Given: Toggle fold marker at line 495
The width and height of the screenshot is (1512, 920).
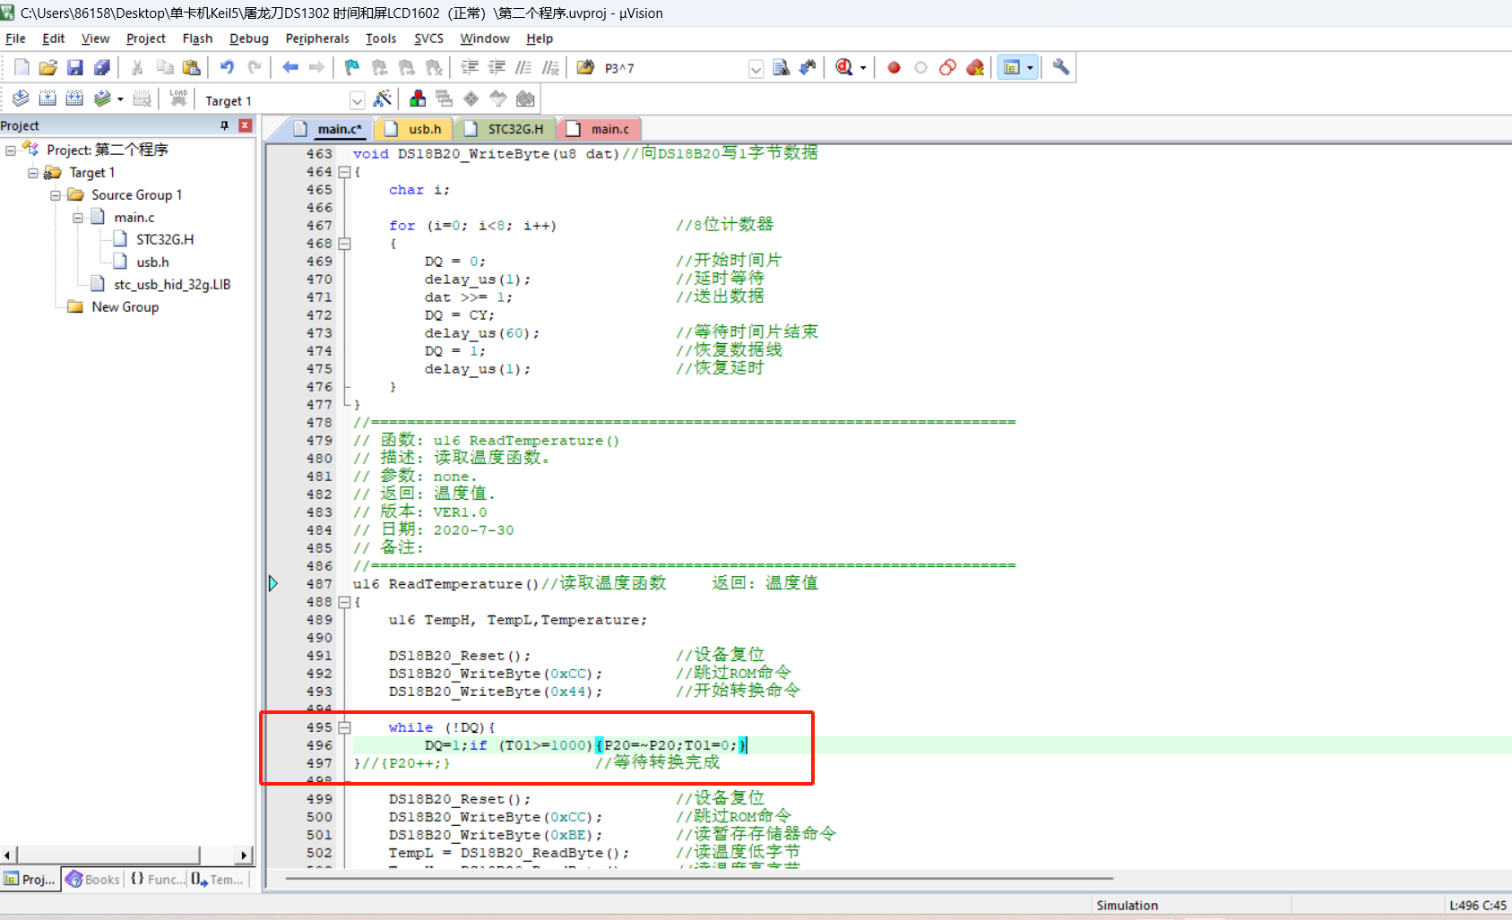Looking at the screenshot, I should click(x=344, y=727).
